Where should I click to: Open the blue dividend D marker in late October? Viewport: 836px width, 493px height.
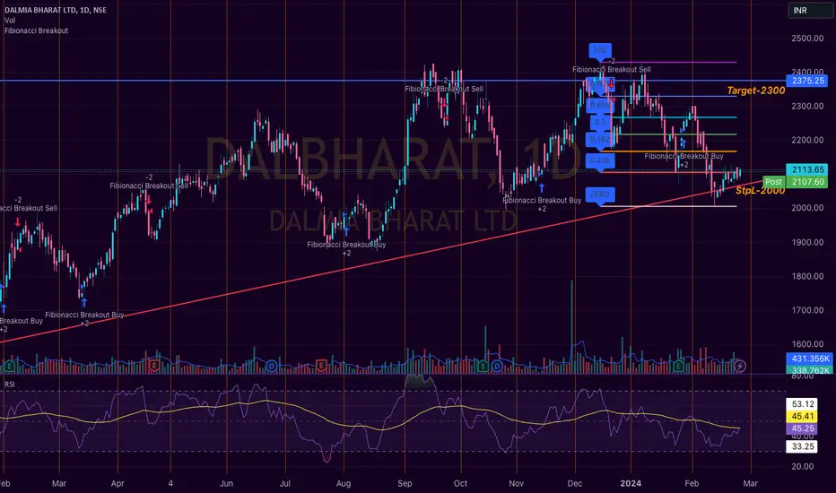tap(498, 366)
